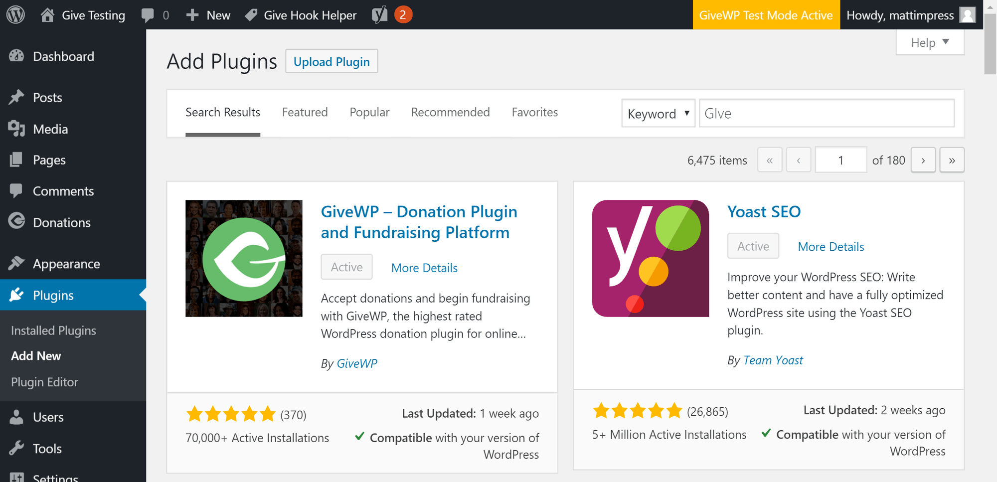Image resolution: width=997 pixels, height=482 pixels.
Task: Switch to the Featured tab
Action: 305,113
